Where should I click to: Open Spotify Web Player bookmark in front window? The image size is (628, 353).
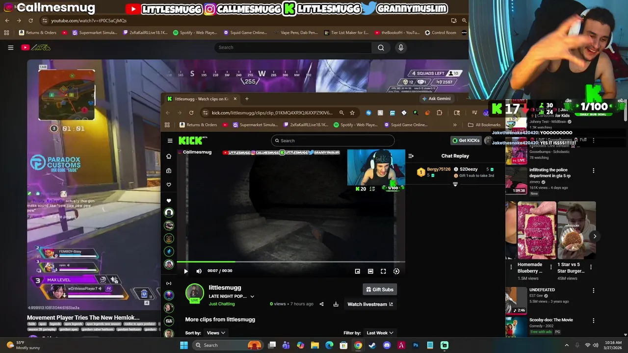point(356,125)
